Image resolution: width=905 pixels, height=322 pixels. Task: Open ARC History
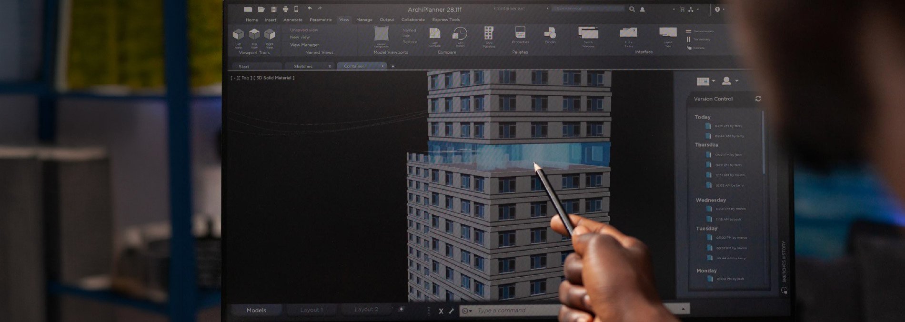coord(460,37)
